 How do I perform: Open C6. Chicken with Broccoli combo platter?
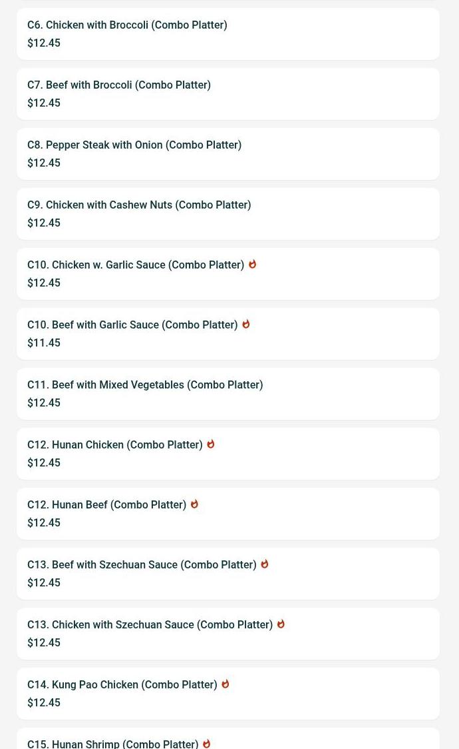[x=127, y=25]
